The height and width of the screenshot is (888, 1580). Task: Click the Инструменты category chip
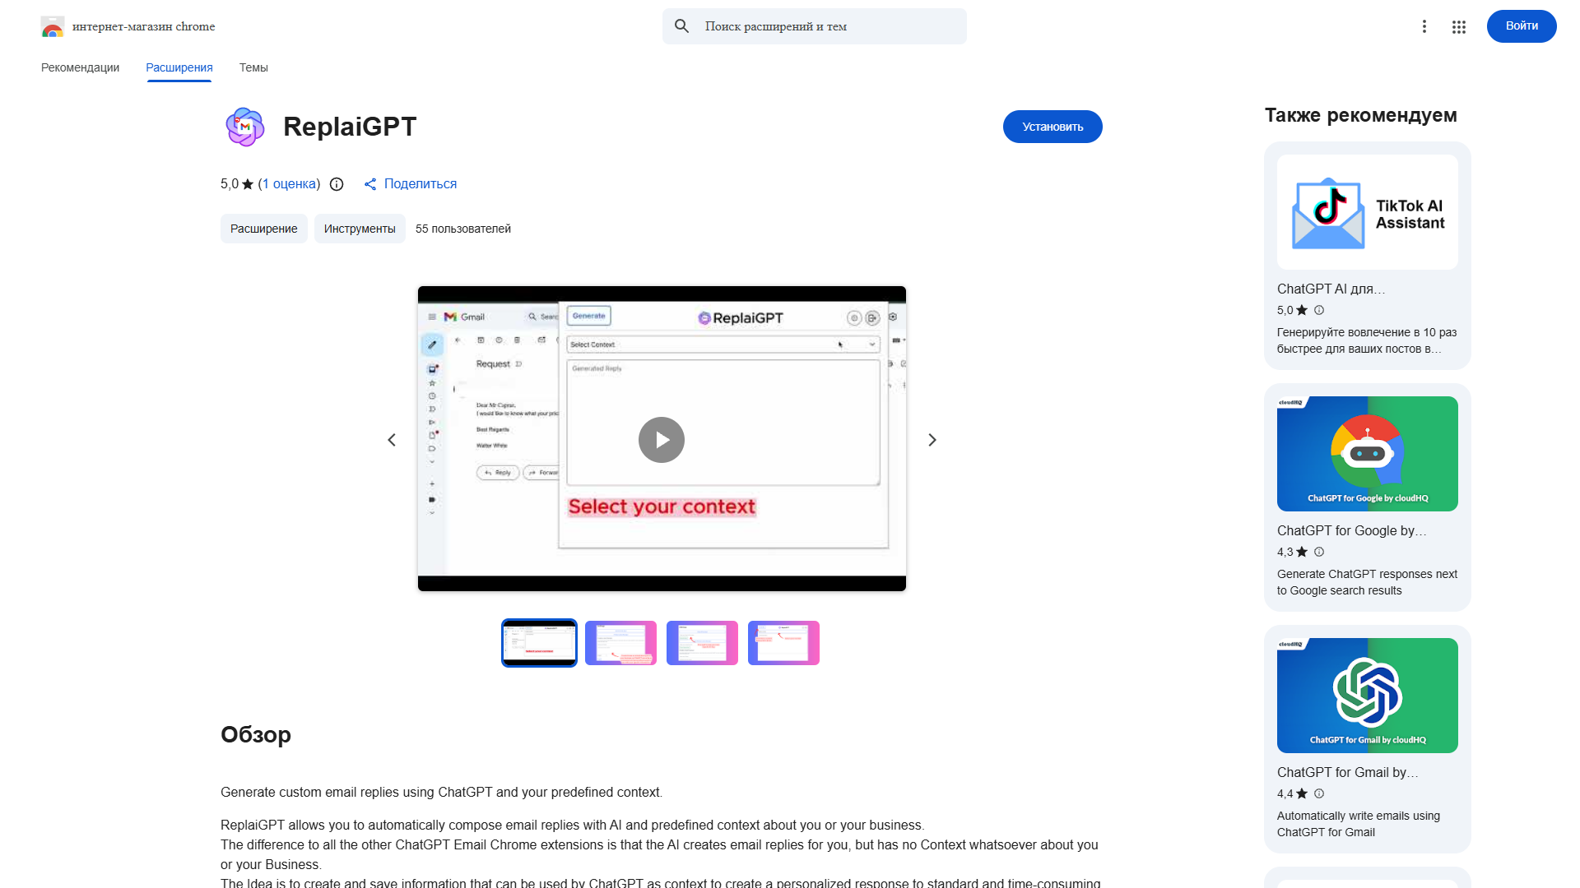360,229
